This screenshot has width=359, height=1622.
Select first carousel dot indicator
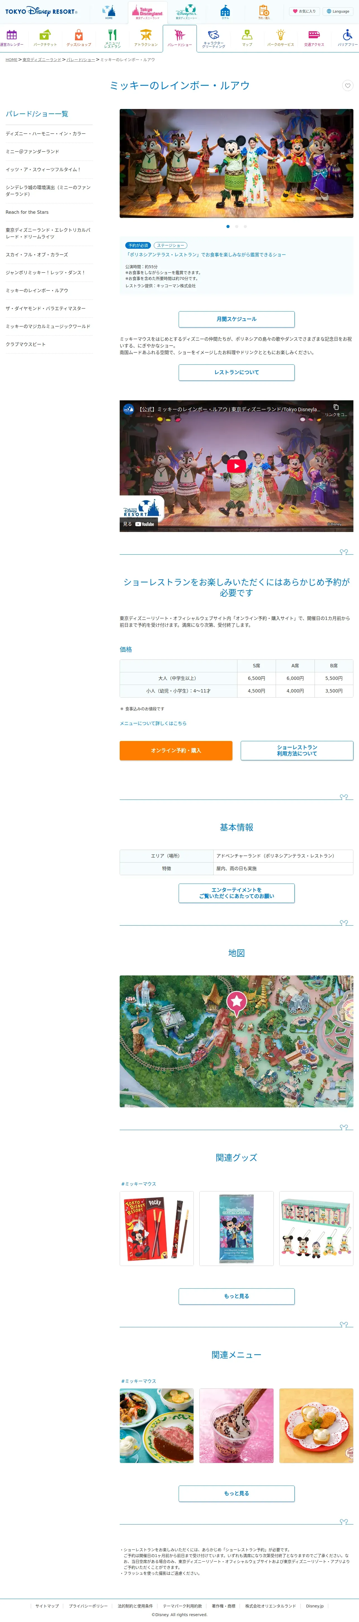tap(228, 226)
